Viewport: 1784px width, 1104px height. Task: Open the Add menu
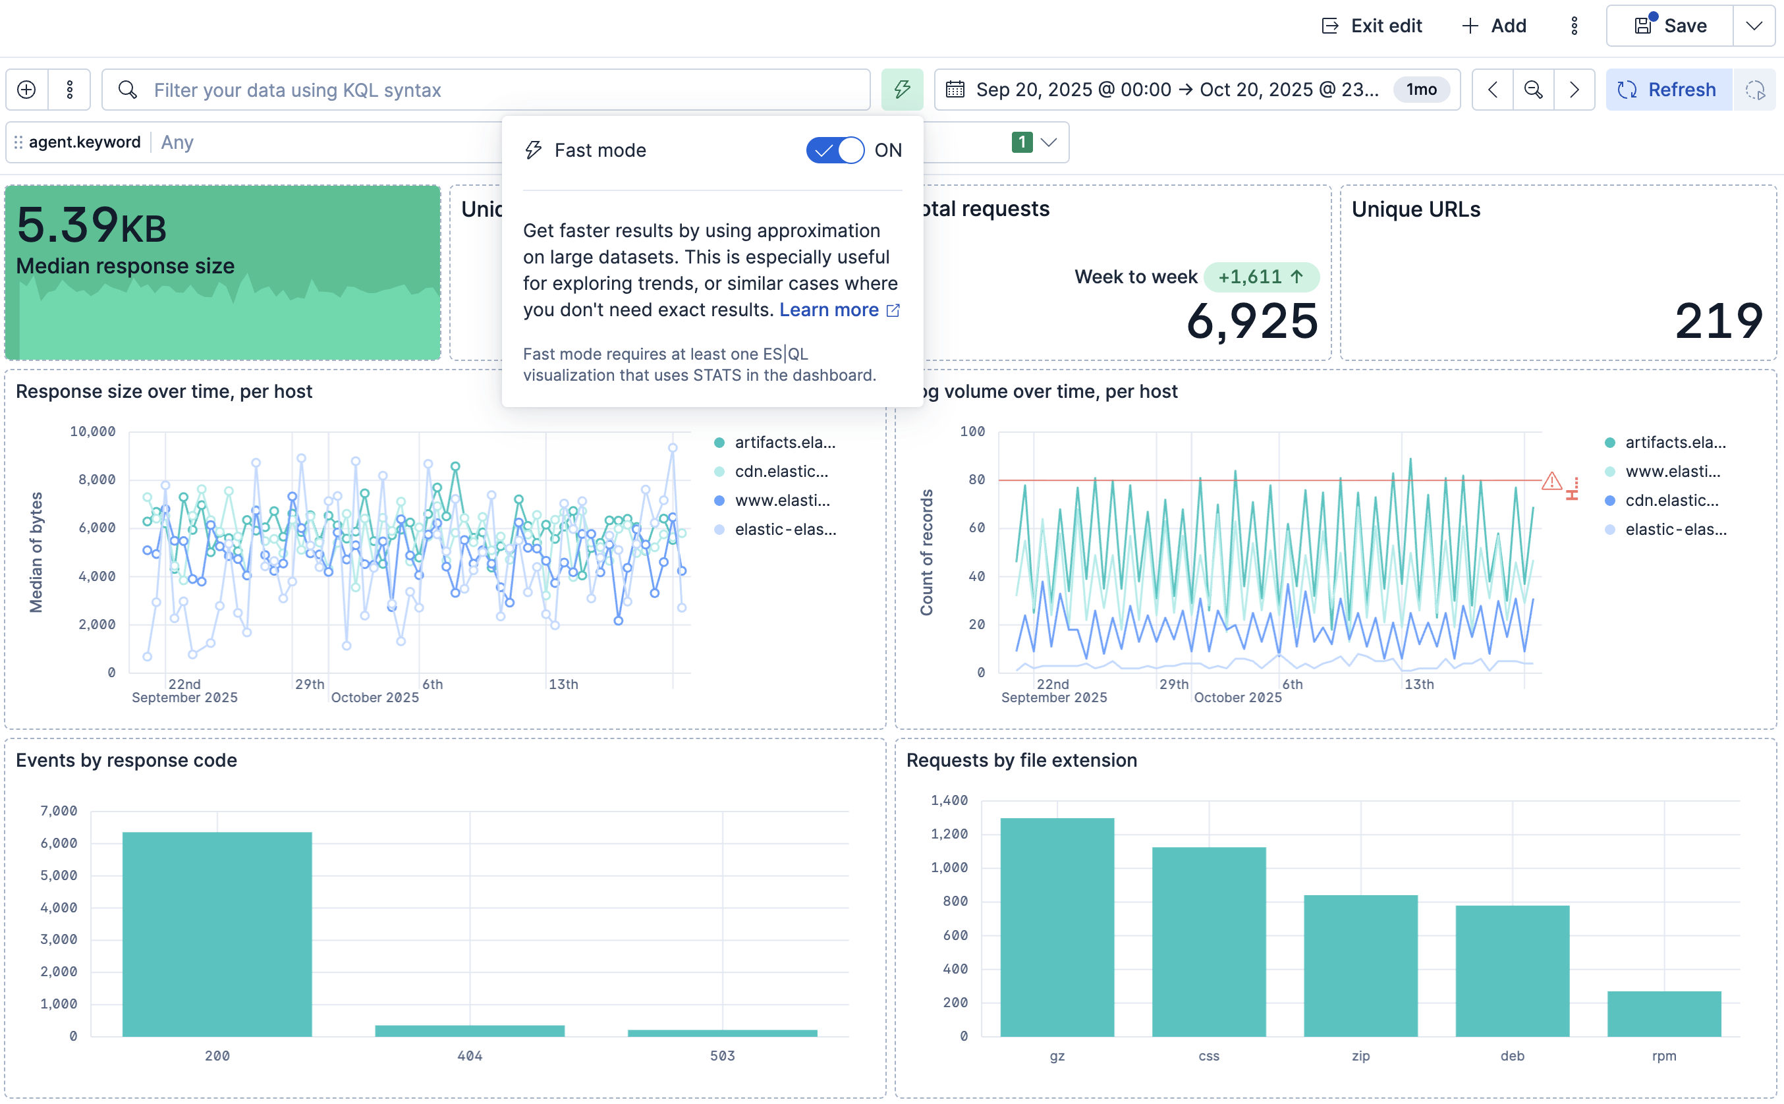[x=1494, y=26]
